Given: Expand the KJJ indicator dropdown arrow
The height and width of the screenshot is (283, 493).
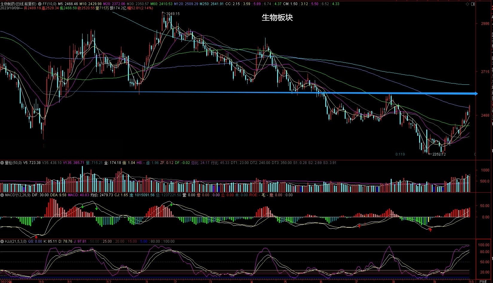Looking at the screenshot, I should pos(2,241).
